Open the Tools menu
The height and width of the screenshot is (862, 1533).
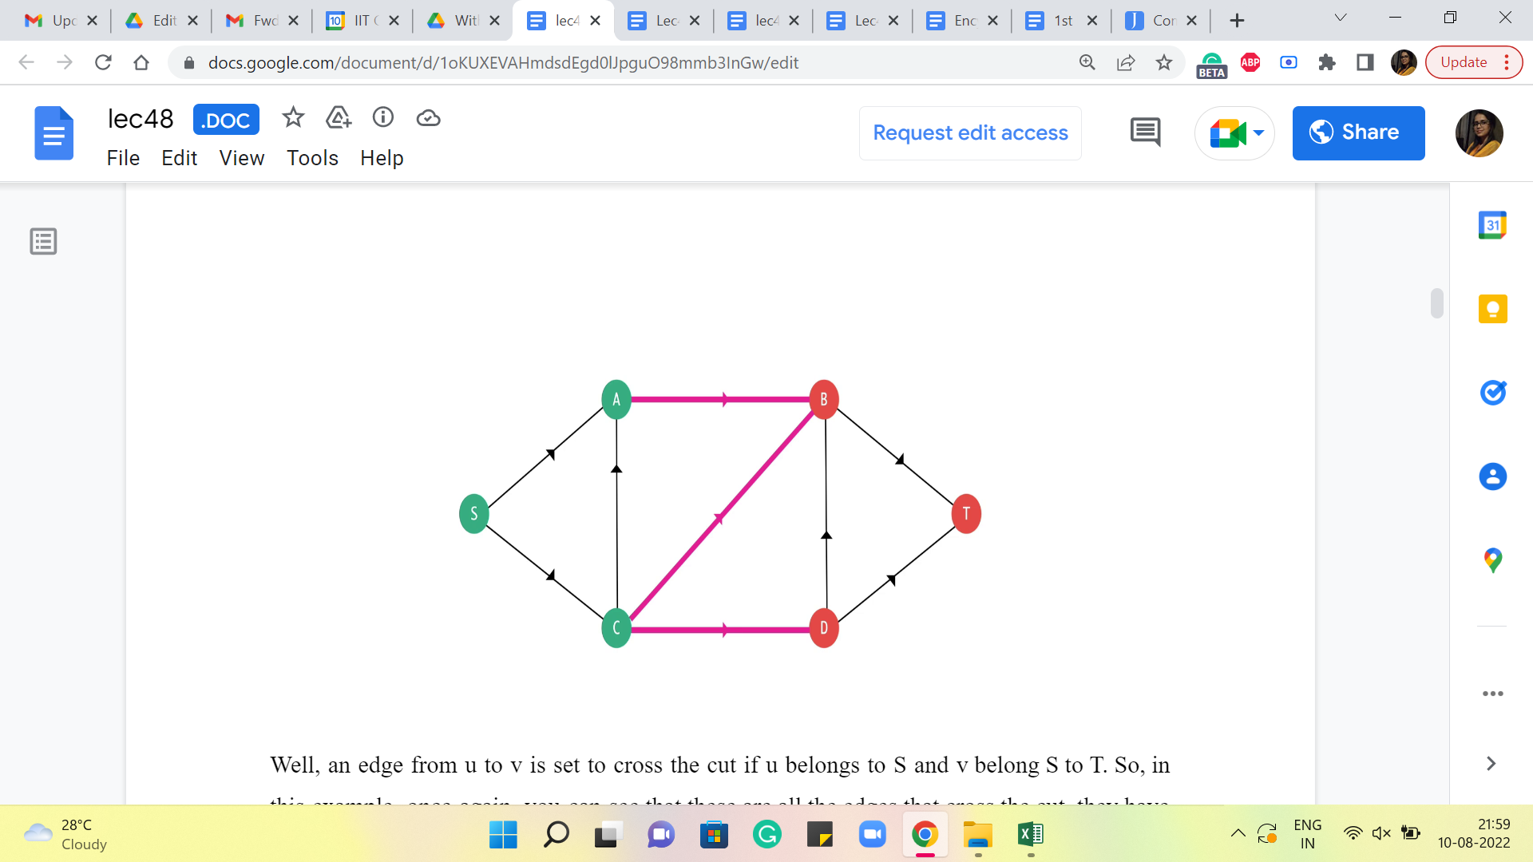pyautogui.click(x=312, y=158)
